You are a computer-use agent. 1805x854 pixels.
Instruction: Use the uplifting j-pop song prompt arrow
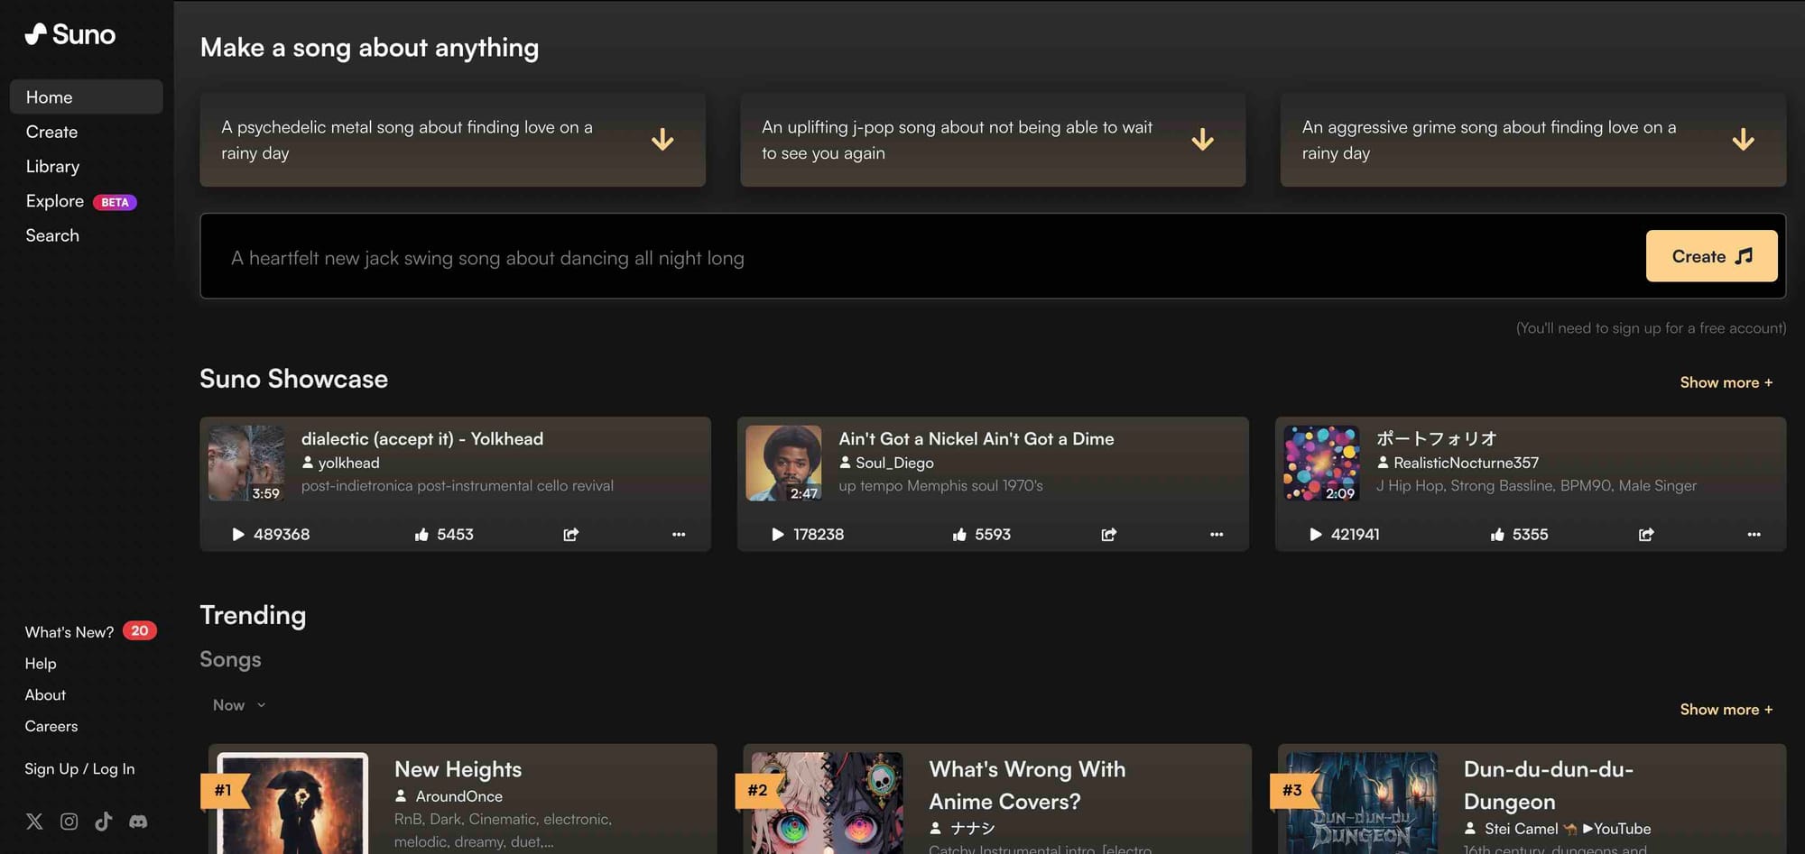(x=1202, y=140)
